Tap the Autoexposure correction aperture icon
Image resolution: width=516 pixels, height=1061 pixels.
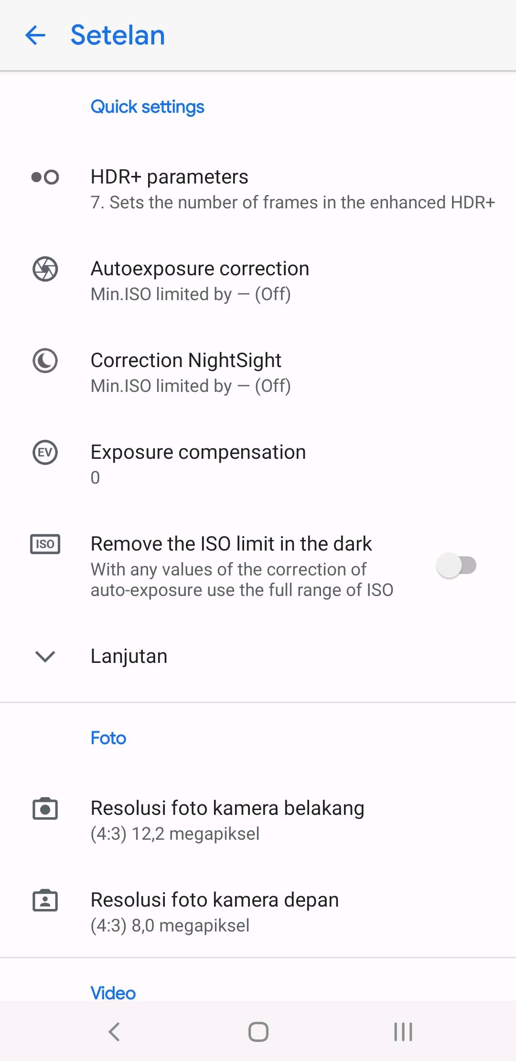(x=45, y=269)
